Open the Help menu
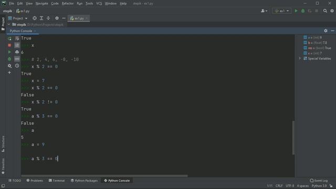Image resolution: width=336 pixels, height=189 pixels. point(123,4)
